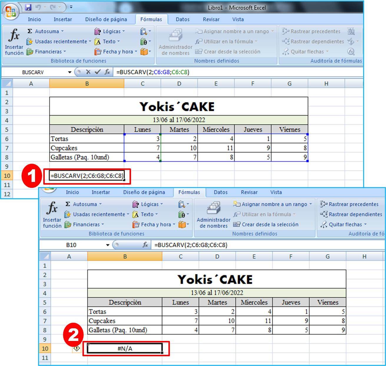The height and width of the screenshot is (366, 386).
Task: Click Crear desde la selección
Action: (x=232, y=52)
